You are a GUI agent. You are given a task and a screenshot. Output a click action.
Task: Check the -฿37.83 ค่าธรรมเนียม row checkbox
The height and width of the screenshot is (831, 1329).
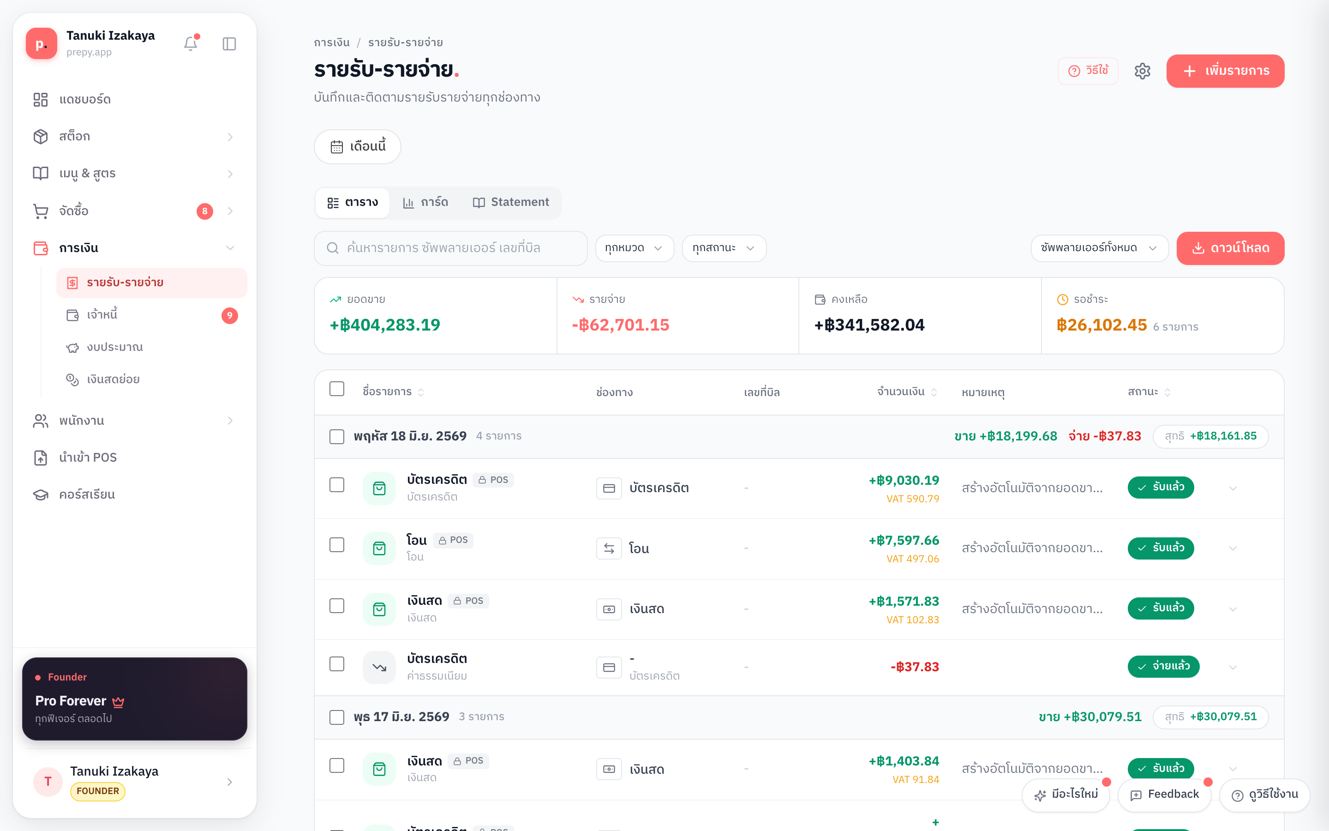click(337, 664)
